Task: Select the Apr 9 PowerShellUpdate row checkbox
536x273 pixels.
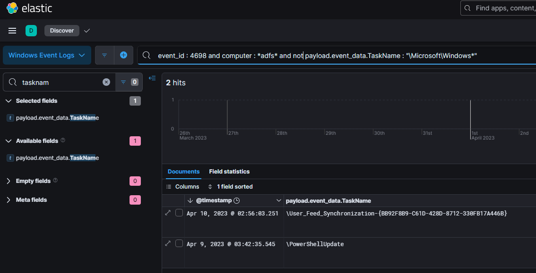Action: click(x=179, y=244)
